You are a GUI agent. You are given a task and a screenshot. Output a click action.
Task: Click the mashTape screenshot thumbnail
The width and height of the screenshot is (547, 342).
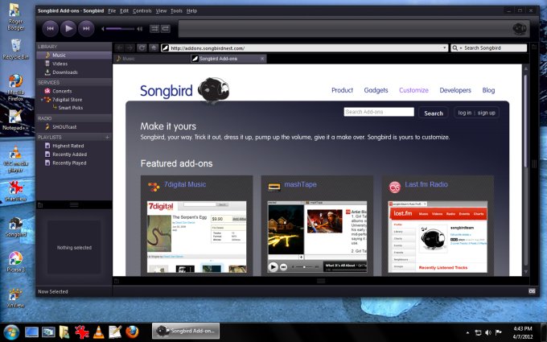pos(317,237)
